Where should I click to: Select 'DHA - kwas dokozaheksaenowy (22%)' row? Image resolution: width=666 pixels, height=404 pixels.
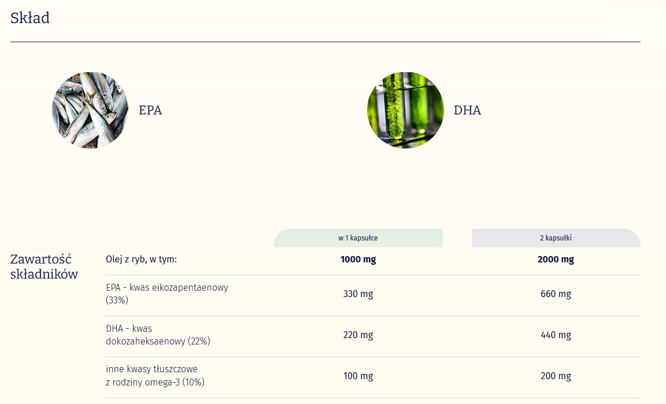(x=158, y=335)
